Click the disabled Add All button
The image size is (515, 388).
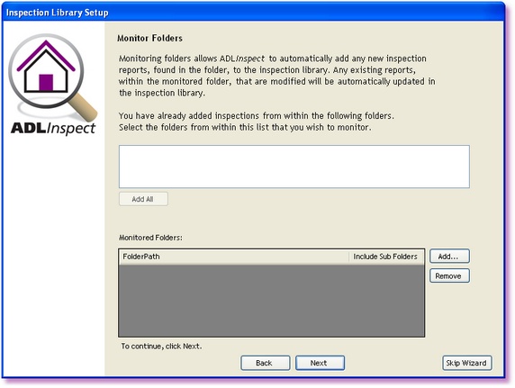143,199
